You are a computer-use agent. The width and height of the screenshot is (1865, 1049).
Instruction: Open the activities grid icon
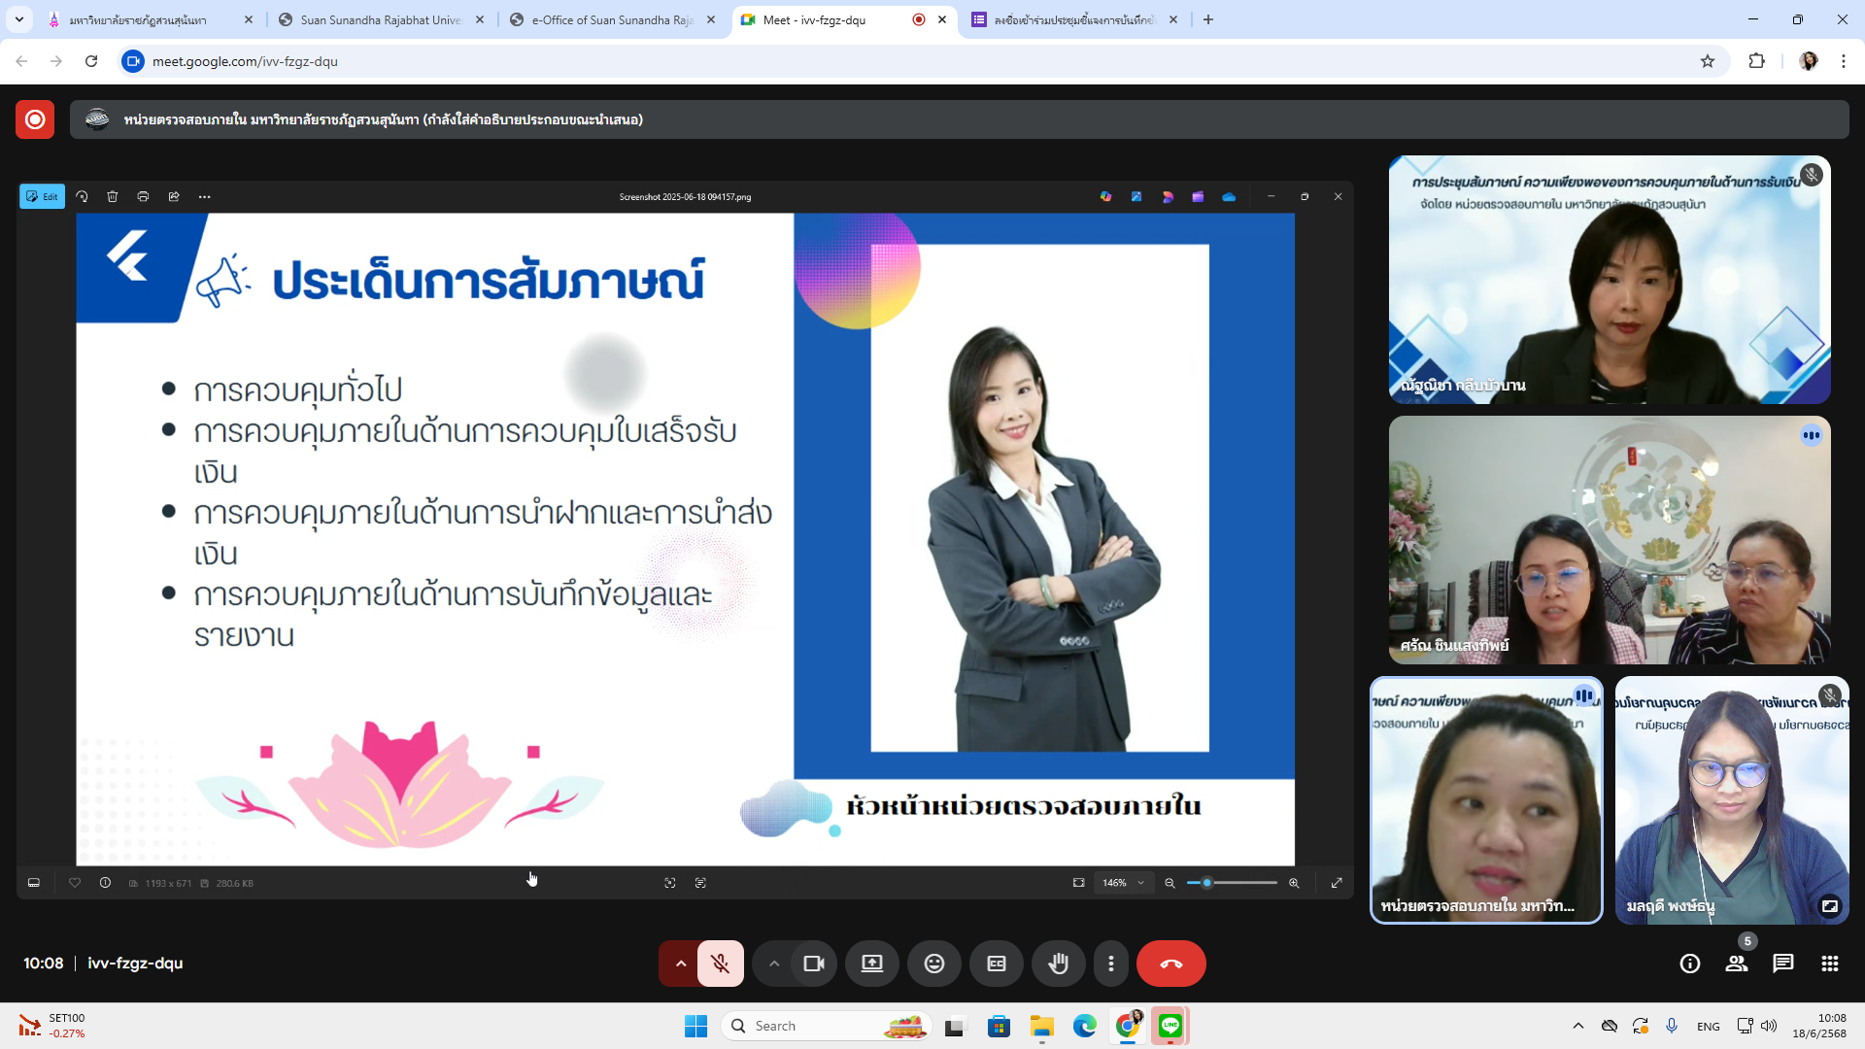click(1829, 964)
